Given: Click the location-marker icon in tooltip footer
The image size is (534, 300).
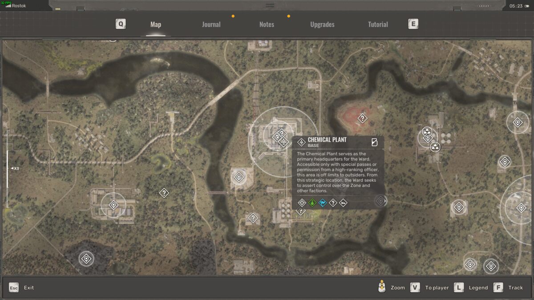Looking at the screenshot, I should pyautogui.click(x=302, y=203).
